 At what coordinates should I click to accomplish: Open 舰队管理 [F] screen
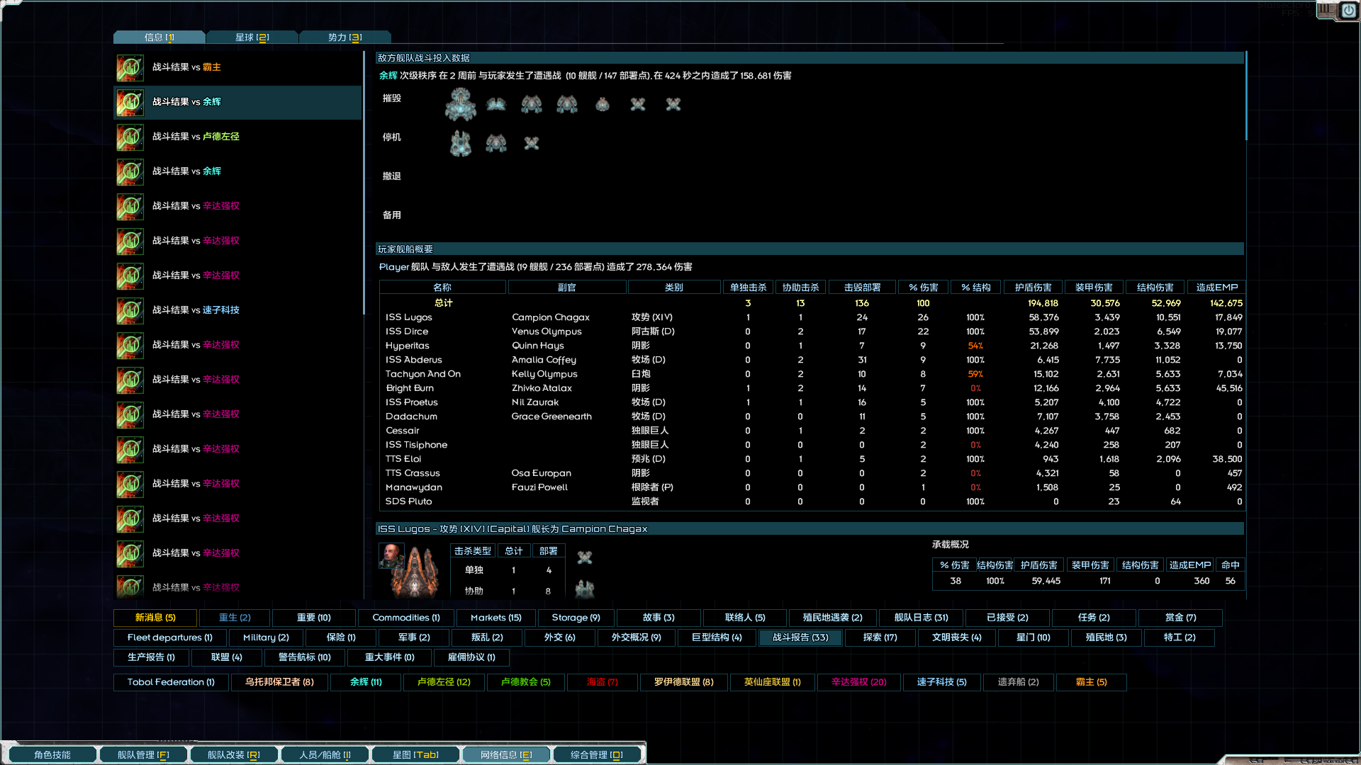[143, 755]
